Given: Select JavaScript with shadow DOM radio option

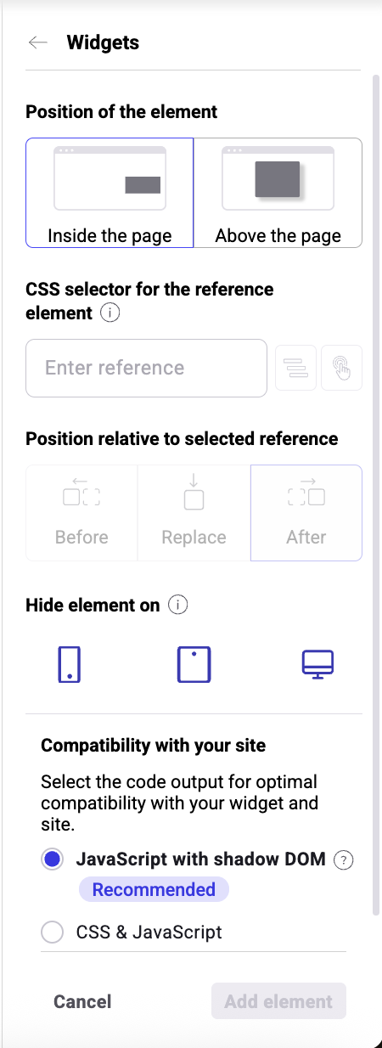Looking at the screenshot, I should tap(53, 859).
